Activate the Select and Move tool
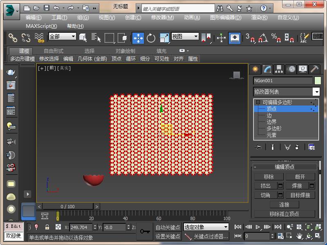The height and width of the screenshot is (245, 327). click(x=138, y=38)
